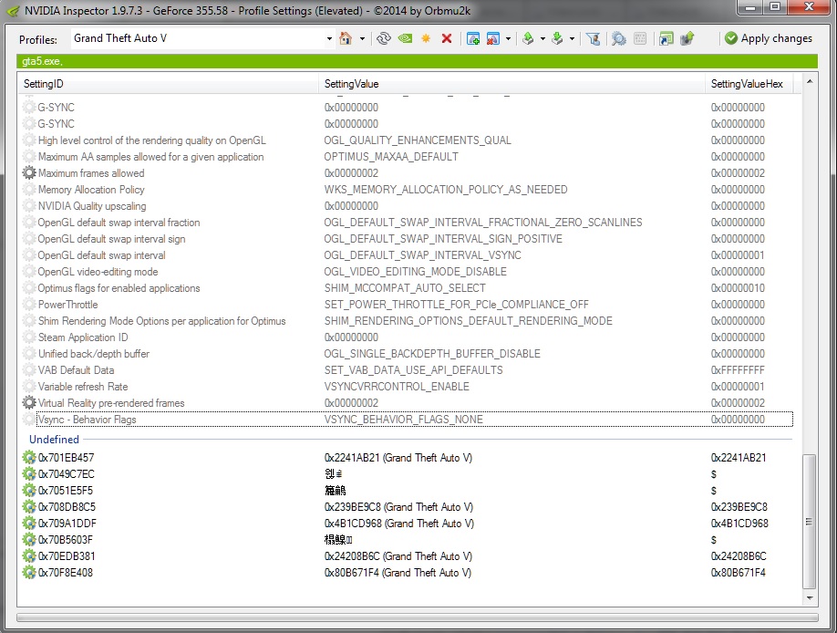Viewport: 837px width, 633px height.
Task: Restore profile to NVIDIA defaults (green logo)
Action: [405, 38]
